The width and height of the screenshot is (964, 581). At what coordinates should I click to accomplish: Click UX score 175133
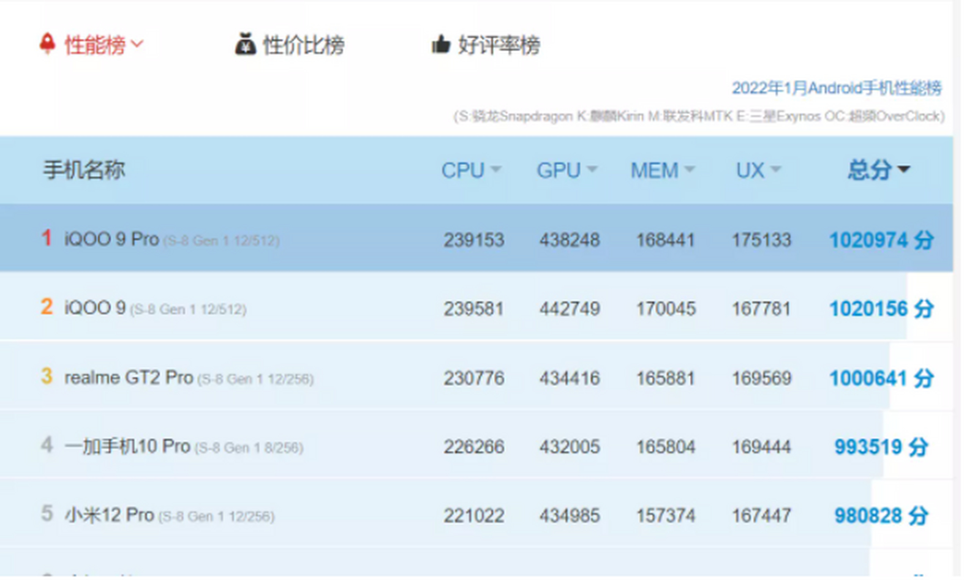coord(761,240)
